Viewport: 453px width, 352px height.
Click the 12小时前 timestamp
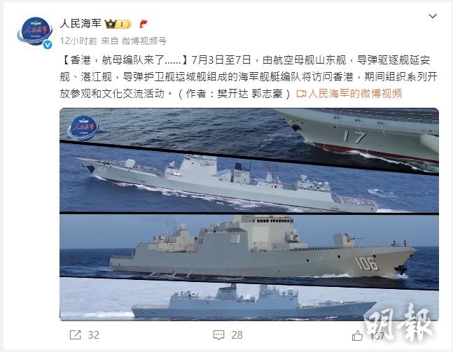click(x=78, y=41)
